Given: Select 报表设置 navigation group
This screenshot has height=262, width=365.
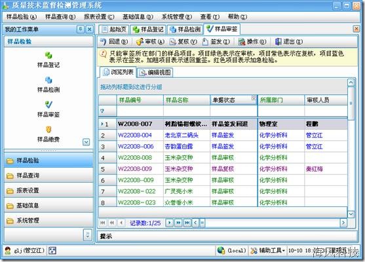Looking at the screenshot, I should (x=48, y=191).
